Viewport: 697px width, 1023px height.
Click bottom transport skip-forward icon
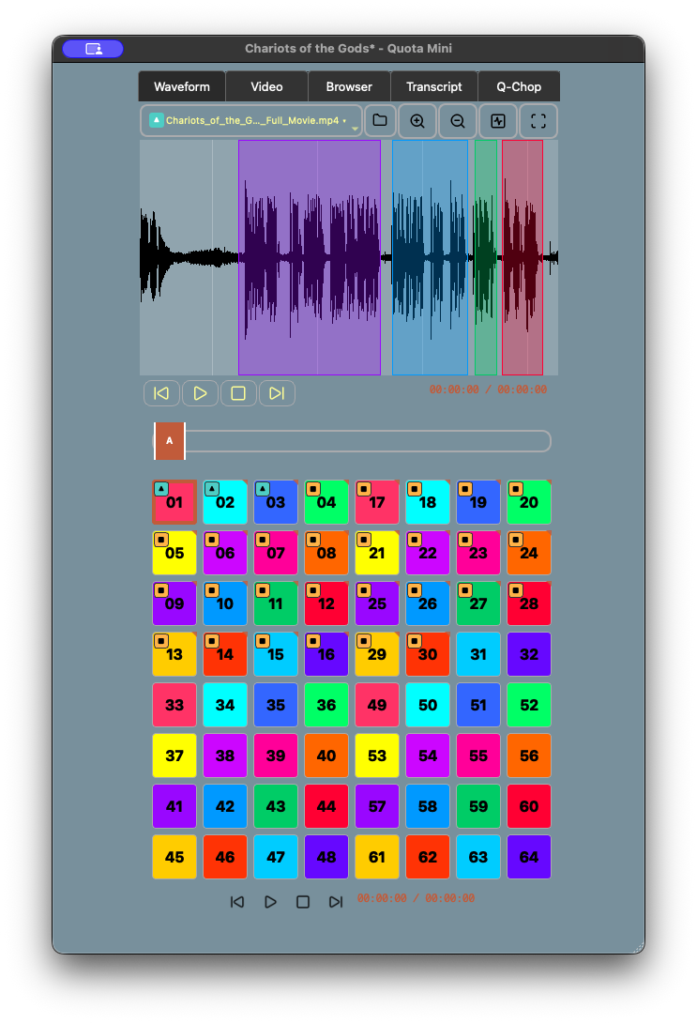[x=335, y=902]
